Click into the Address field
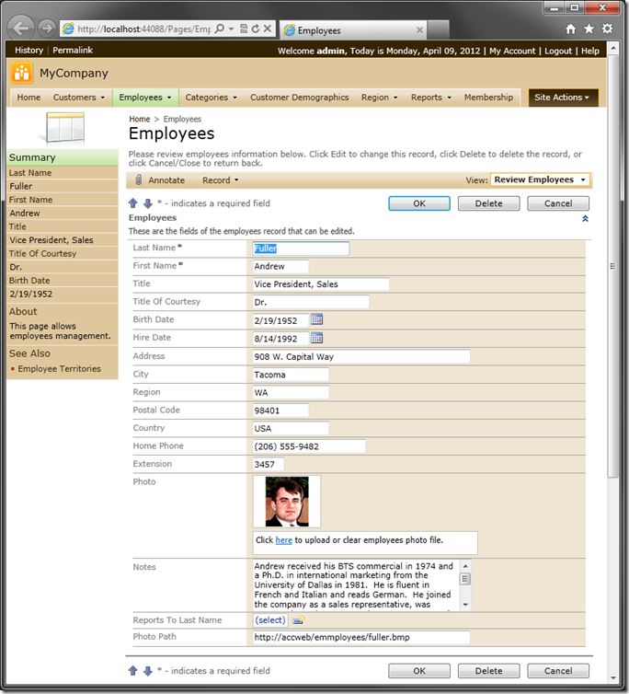The height and width of the screenshot is (694, 629). tap(361, 357)
